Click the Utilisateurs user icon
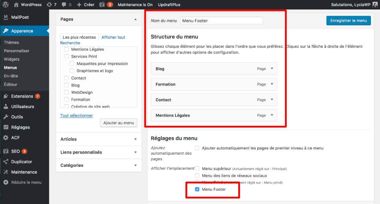This screenshot has width=380, height=204. (x=6, y=107)
